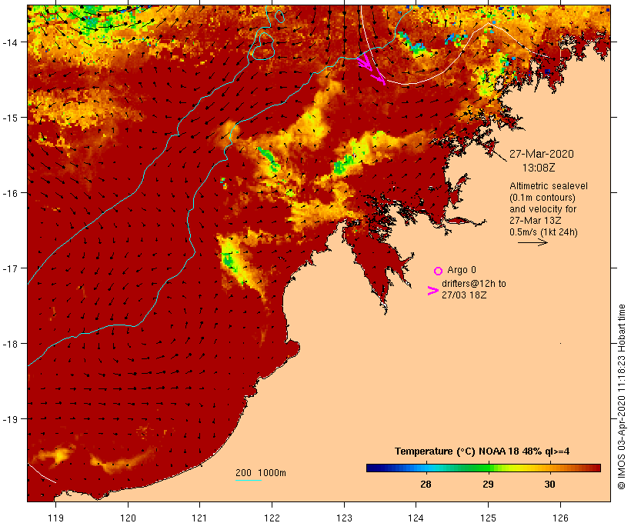Click the magenta drifter arrow legend symbol
This screenshot has height=523, width=631.
(x=432, y=291)
